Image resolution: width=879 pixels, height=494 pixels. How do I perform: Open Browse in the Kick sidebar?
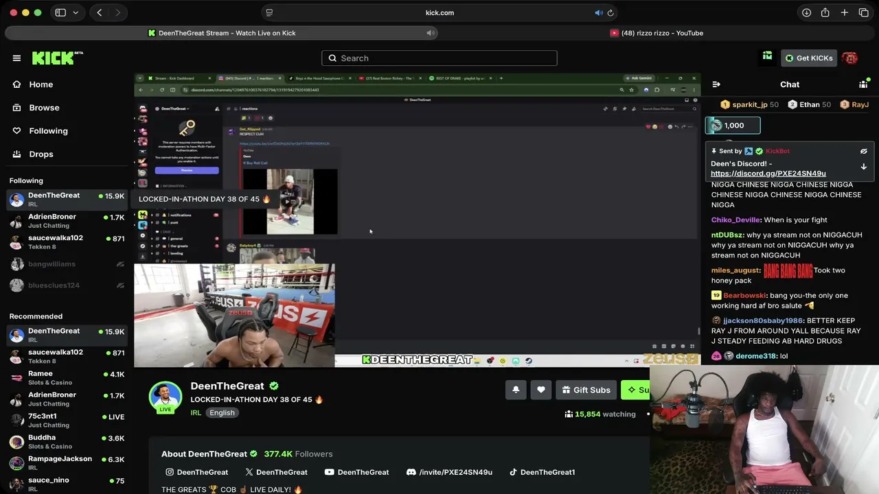tap(44, 108)
